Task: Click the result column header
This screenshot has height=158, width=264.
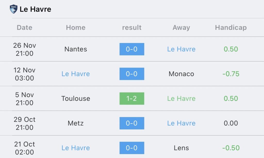Action: point(132,28)
